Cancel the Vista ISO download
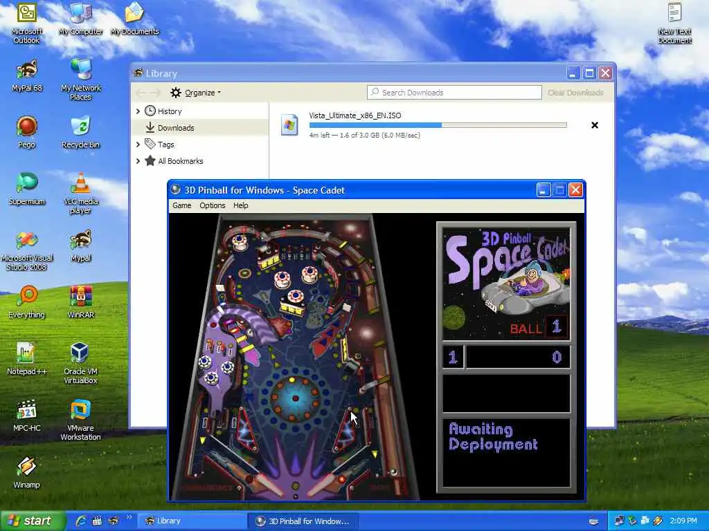 coord(595,125)
